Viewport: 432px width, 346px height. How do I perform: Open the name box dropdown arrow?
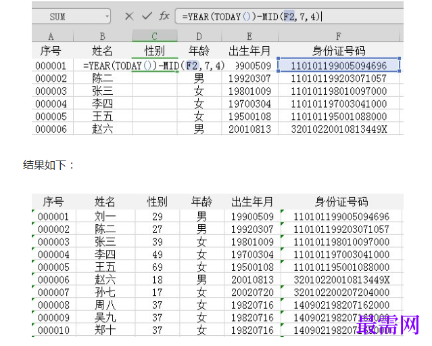(x=107, y=16)
